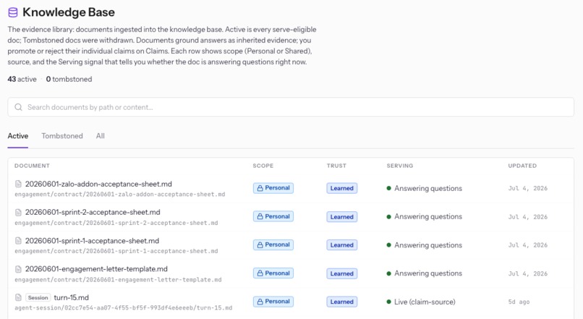Click file icon for turn-15.md row
Image resolution: width=583 pixels, height=319 pixels.
click(x=18, y=297)
